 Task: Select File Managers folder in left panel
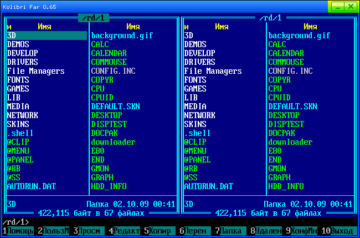click(35, 71)
